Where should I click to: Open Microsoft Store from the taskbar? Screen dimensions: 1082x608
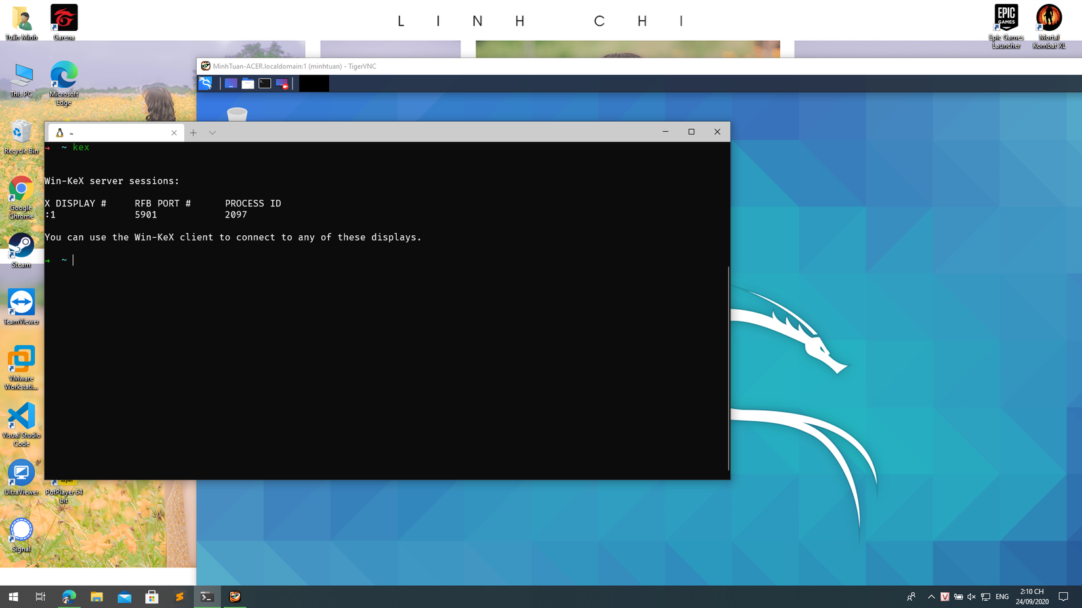pos(151,597)
